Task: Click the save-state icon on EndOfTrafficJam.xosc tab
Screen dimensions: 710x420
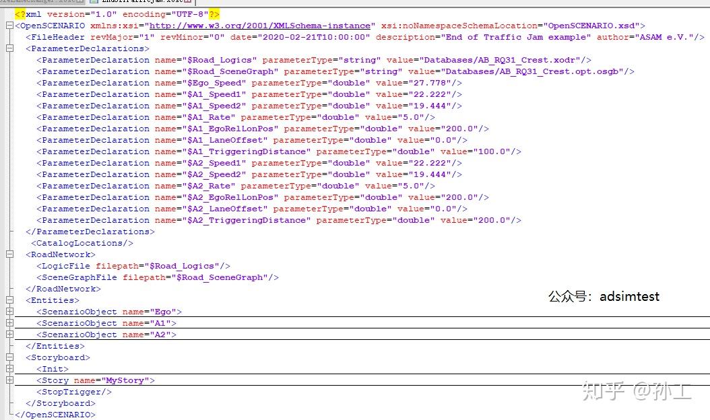Action: (94, 1)
